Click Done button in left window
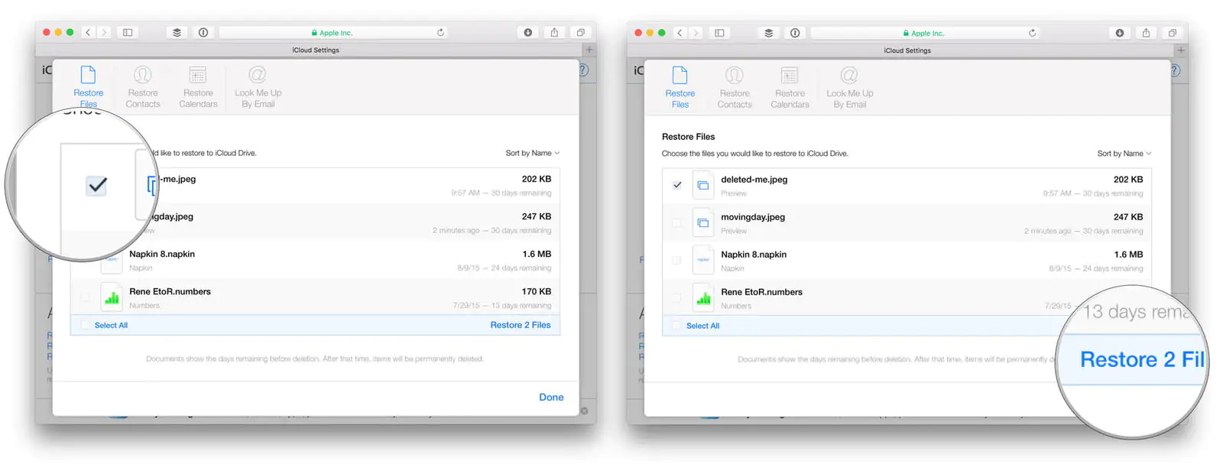The height and width of the screenshot is (474, 1223). (551, 398)
